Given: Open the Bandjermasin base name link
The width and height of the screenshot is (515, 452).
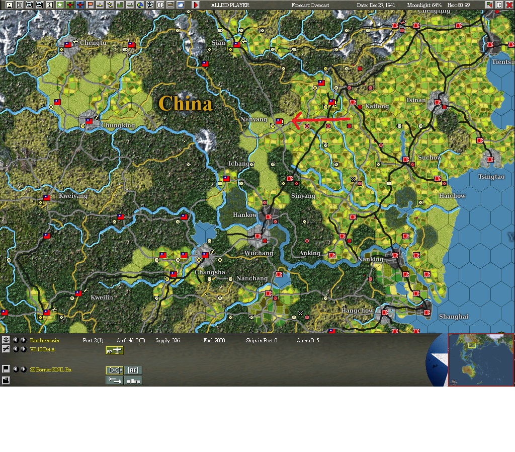Looking at the screenshot, I should tap(45, 341).
